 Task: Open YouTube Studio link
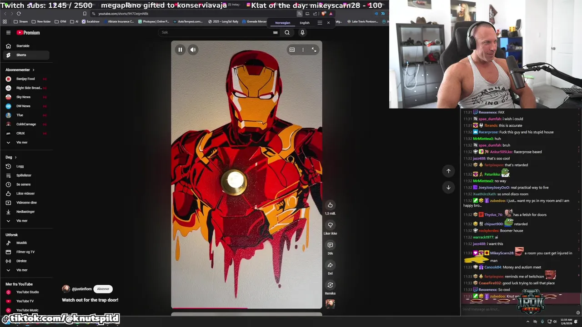point(25,292)
